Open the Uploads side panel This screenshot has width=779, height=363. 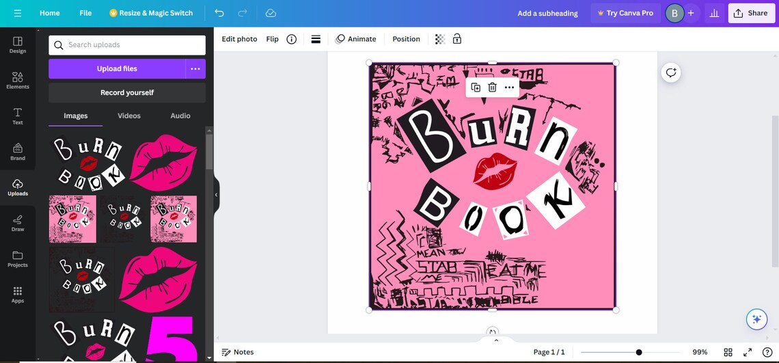point(17,187)
